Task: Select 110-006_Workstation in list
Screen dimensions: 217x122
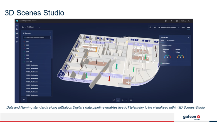Action: click(37, 82)
